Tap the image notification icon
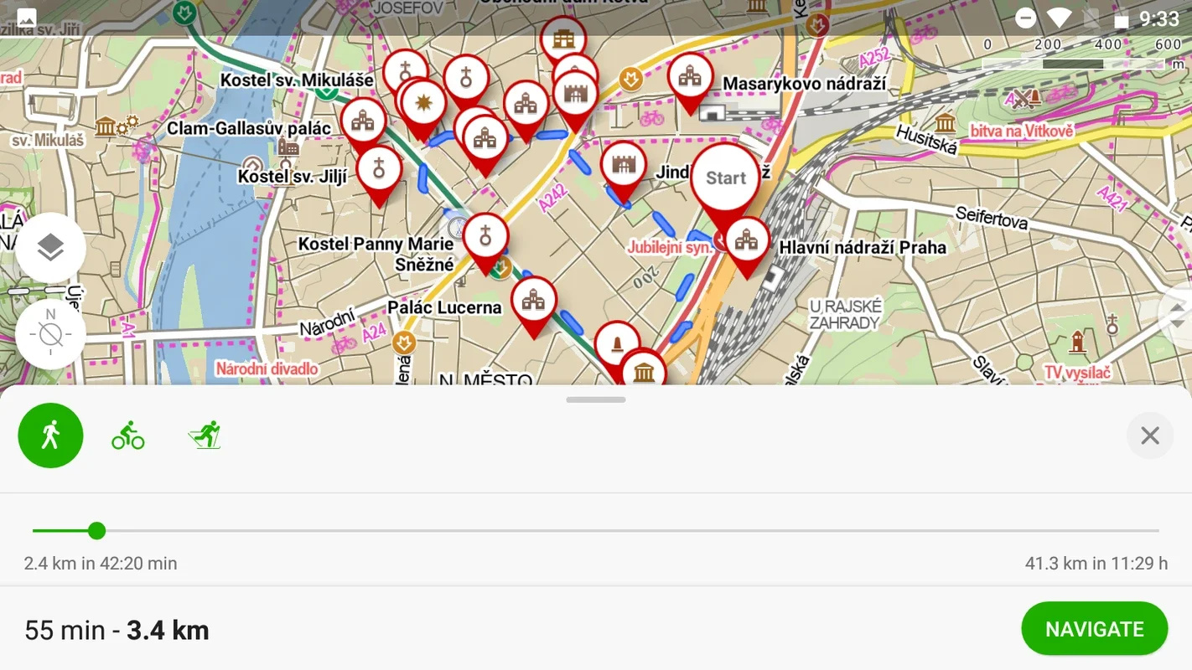This screenshot has height=670, width=1192. tap(26, 18)
